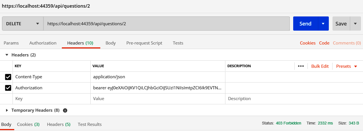Open the Bulk Edit link

coord(320,66)
